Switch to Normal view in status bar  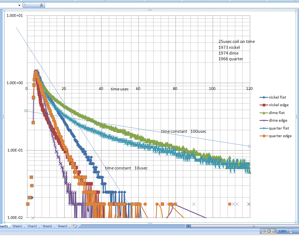[x=264, y=231]
